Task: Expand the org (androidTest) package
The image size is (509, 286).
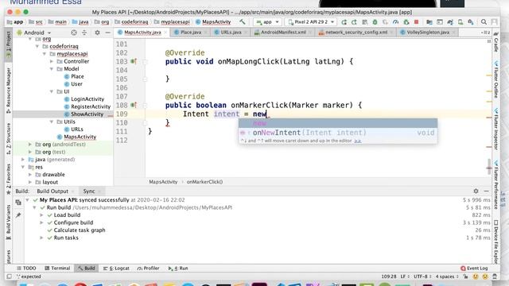Action: [x=30, y=145]
